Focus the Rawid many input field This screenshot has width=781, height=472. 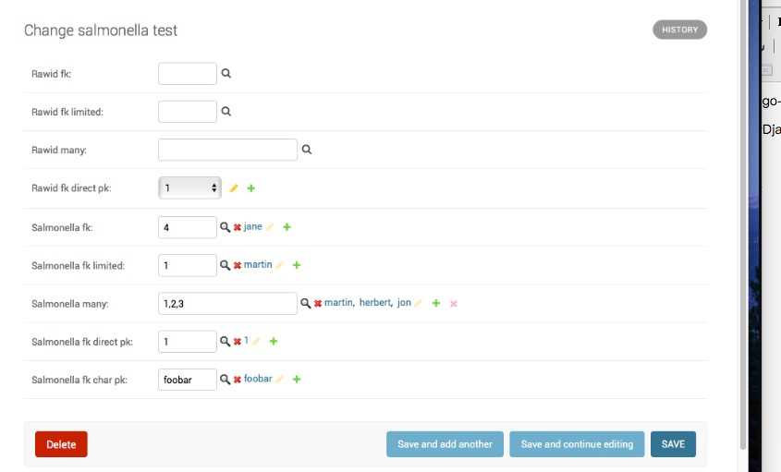pos(227,150)
